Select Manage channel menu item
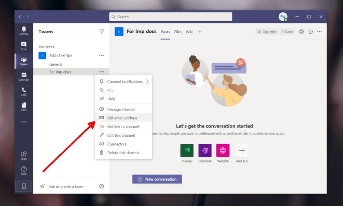 pyautogui.click(x=124, y=109)
